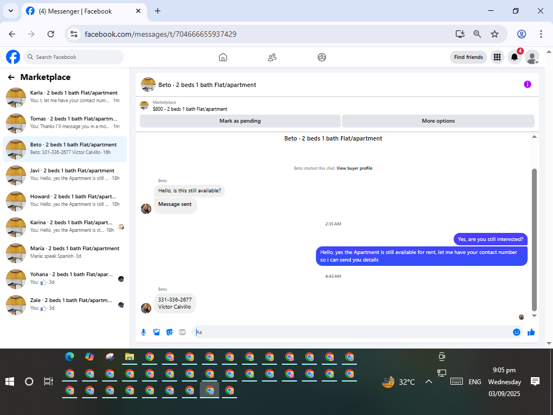This screenshot has width=553, height=415.
Task: Click the Marketplace $800 listing header
Action: 190,106
